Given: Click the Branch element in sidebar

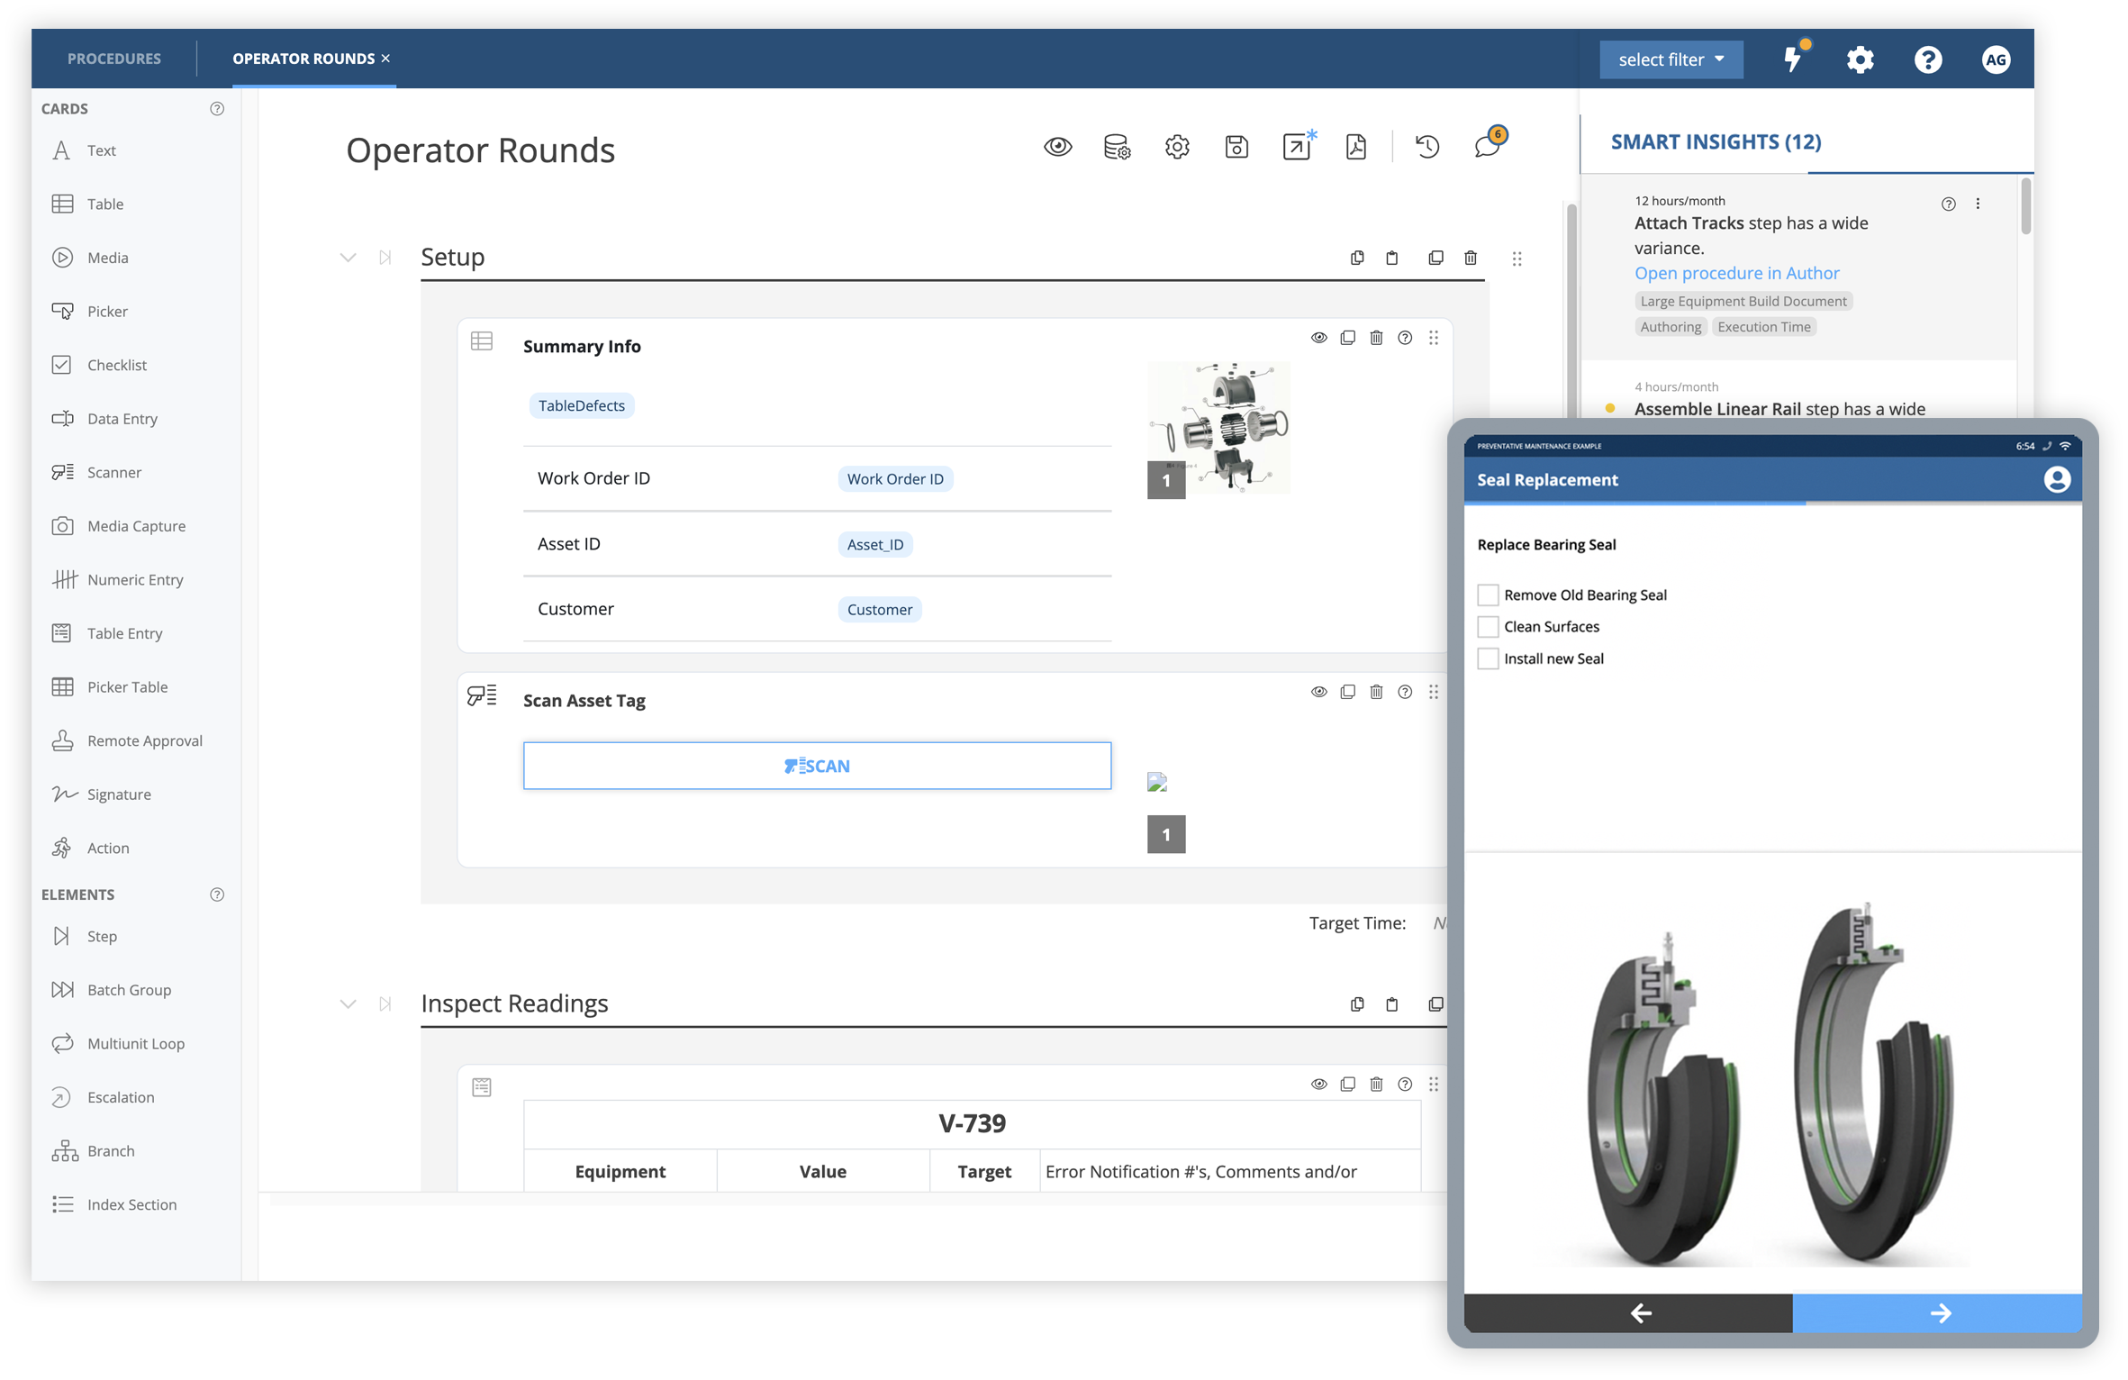Looking at the screenshot, I should 112,1150.
